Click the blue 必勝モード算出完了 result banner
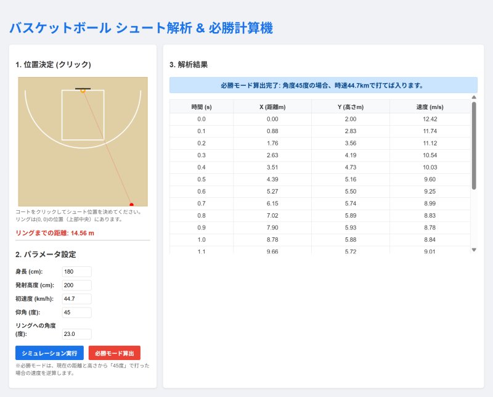Screen dimensions: 493x397 coord(323,85)
